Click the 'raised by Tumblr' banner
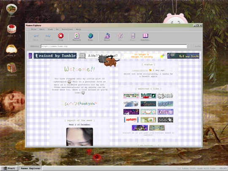The width and height of the screenshot is (228, 171). pos(55,56)
